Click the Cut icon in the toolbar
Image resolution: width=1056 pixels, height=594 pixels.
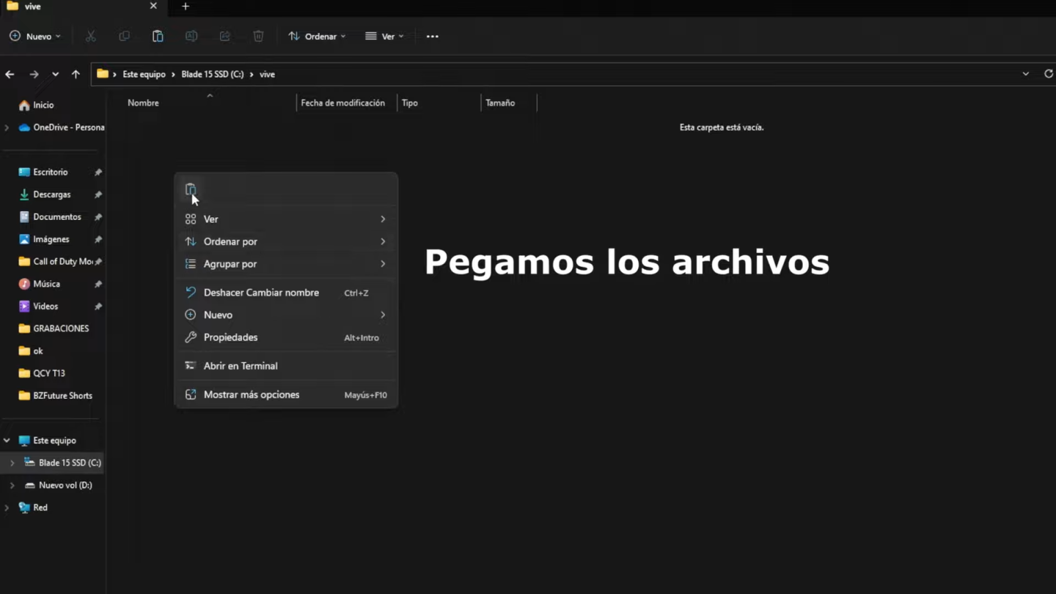(91, 36)
